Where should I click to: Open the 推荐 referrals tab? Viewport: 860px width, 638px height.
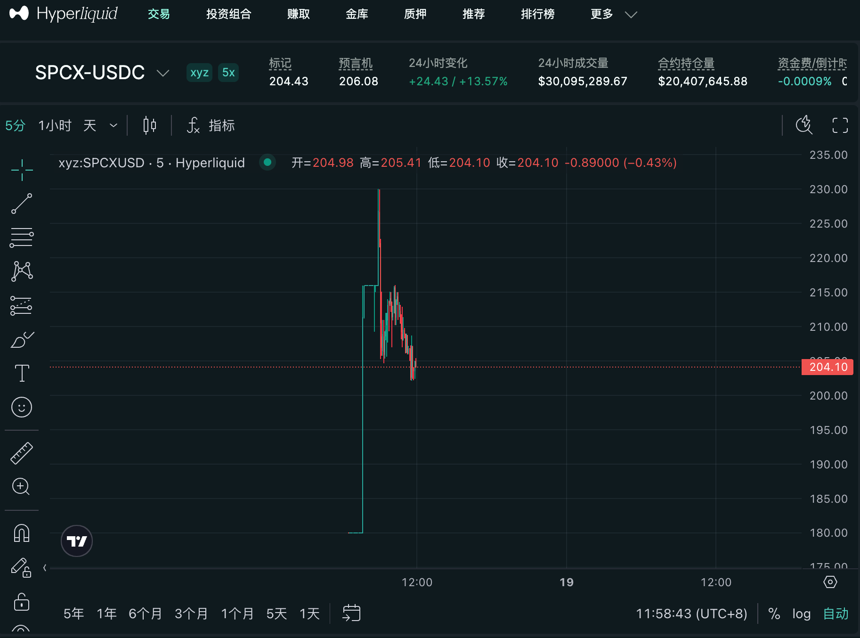pos(473,14)
